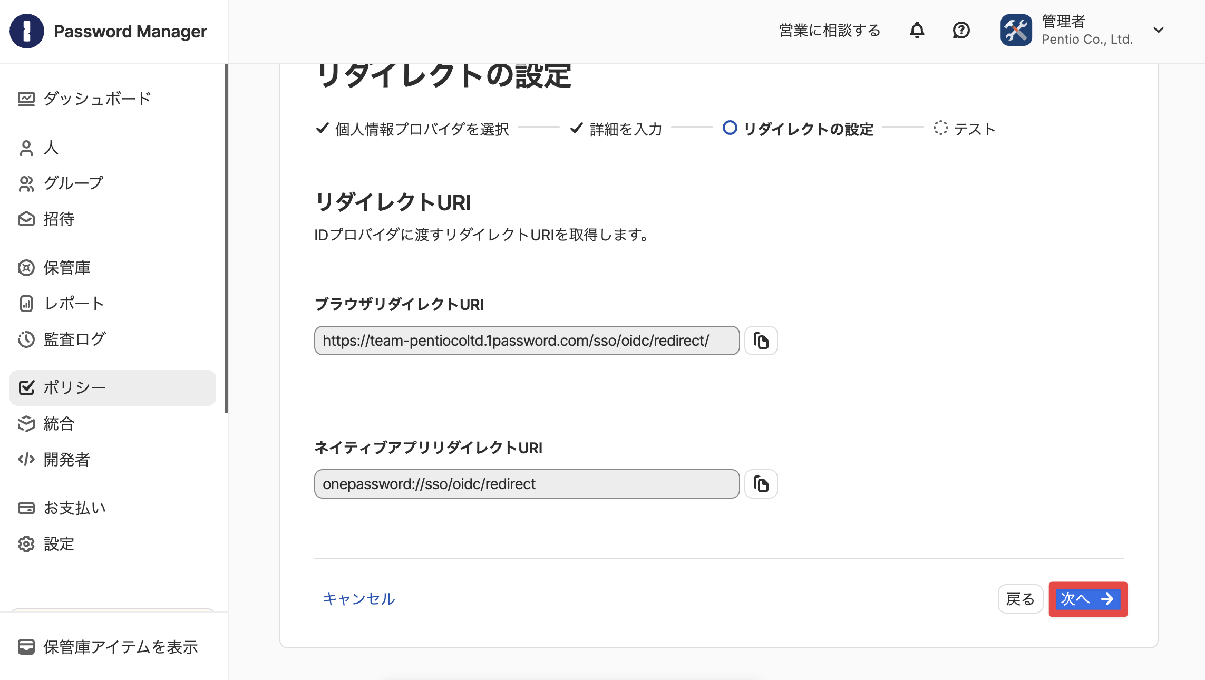Image resolution: width=1205 pixels, height=680 pixels.
Task: Click 個人情報プロバイダを選択 step
Action: click(413, 129)
